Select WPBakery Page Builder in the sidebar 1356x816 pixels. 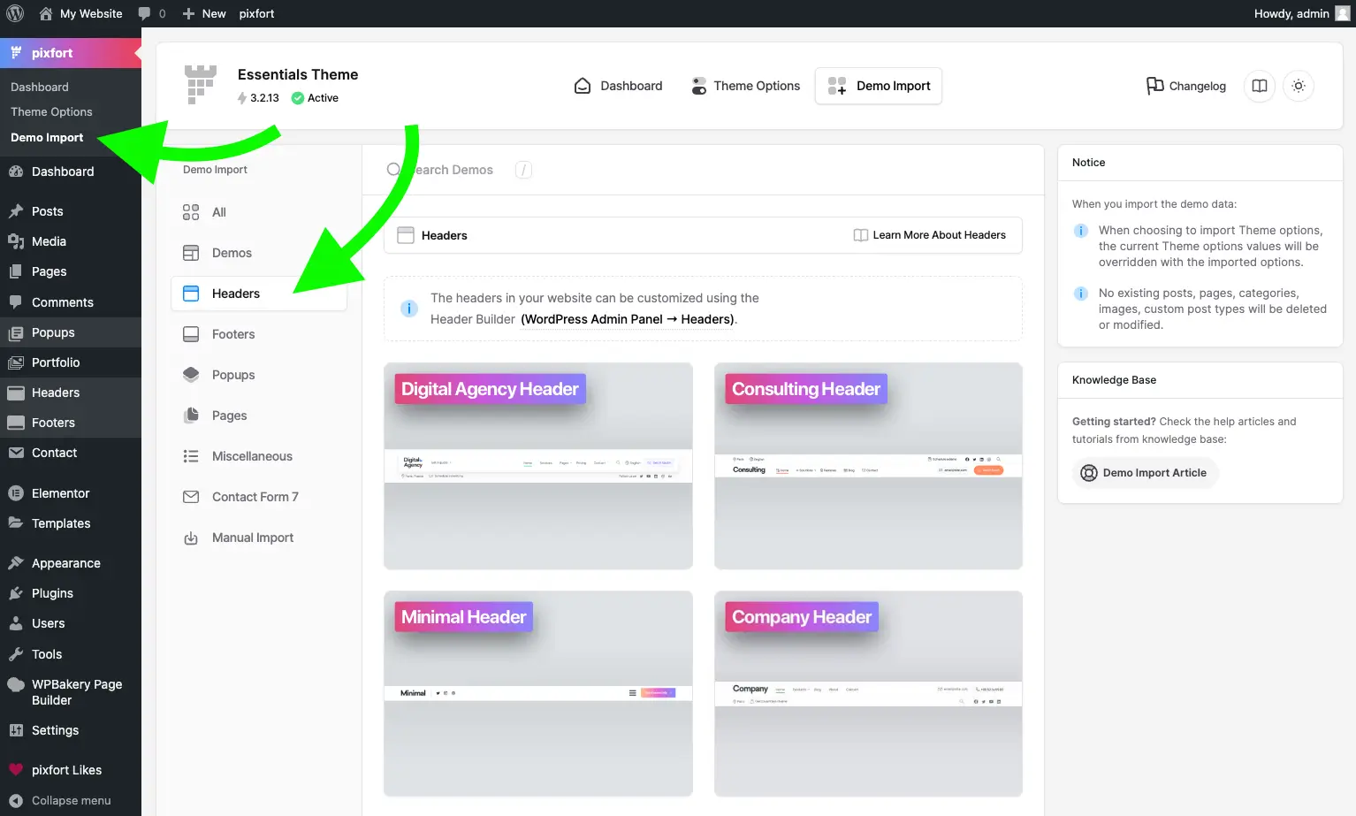pyautogui.click(x=75, y=691)
